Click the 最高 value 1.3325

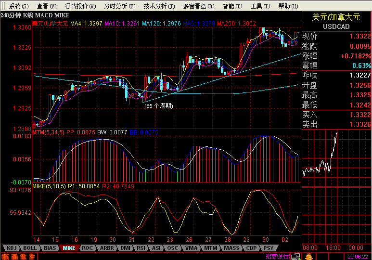[x=360, y=95]
